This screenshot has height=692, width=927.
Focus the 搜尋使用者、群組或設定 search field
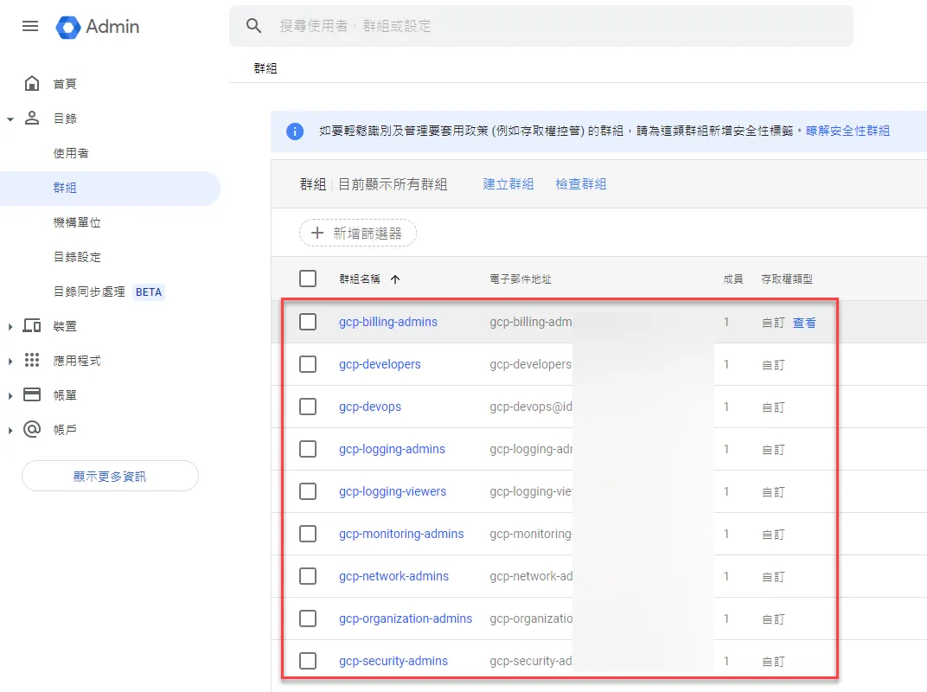click(541, 26)
